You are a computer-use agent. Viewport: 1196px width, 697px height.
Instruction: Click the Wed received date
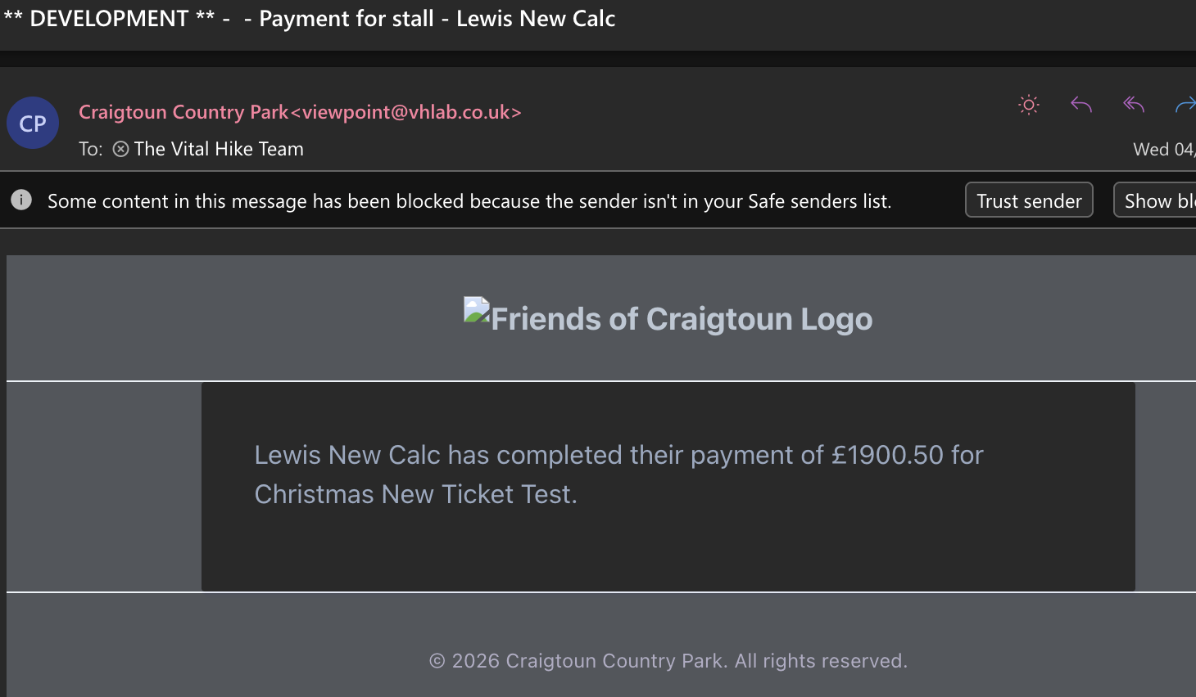[1163, 149]
